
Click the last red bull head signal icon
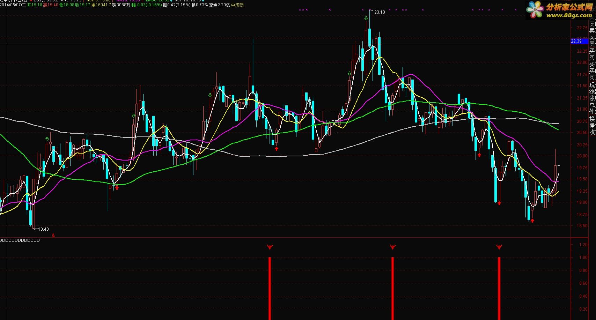pyautogui.click(x=499, y=247)
